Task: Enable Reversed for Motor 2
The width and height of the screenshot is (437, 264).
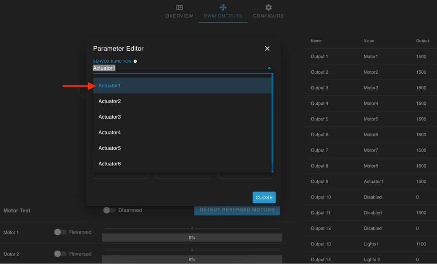Action: tap(61, 254)
